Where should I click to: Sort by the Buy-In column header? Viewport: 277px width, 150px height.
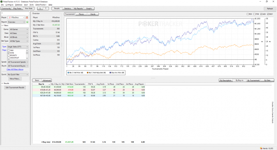(x=41, y=84)
